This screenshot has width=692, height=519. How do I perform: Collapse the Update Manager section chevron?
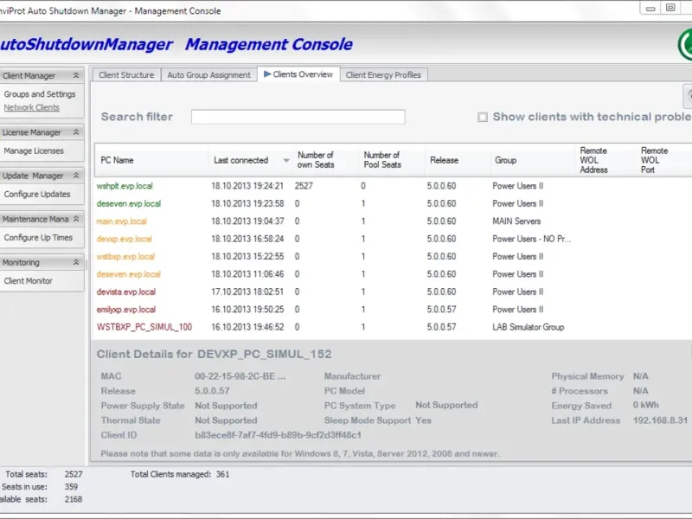76,176
